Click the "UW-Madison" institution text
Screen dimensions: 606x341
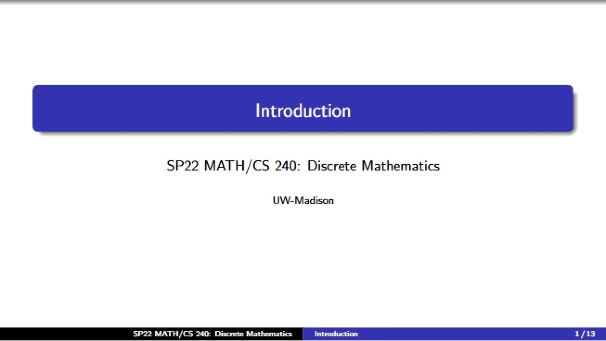(303, 201)
